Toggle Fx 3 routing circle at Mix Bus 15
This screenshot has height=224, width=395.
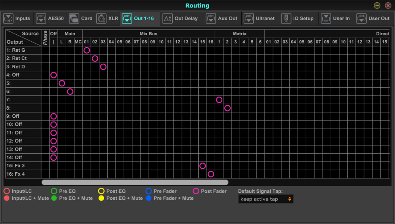click(203, 166)
